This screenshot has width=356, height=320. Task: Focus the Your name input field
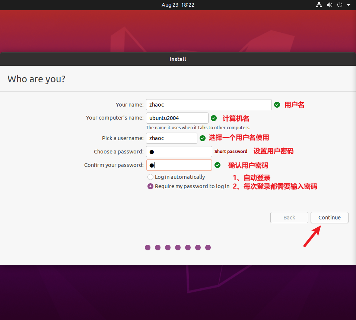point(209,105)
